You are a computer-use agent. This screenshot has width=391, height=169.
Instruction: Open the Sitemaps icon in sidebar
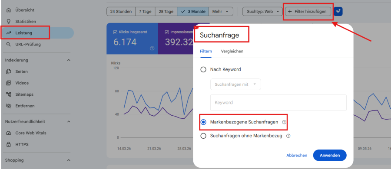coord(9,94)
